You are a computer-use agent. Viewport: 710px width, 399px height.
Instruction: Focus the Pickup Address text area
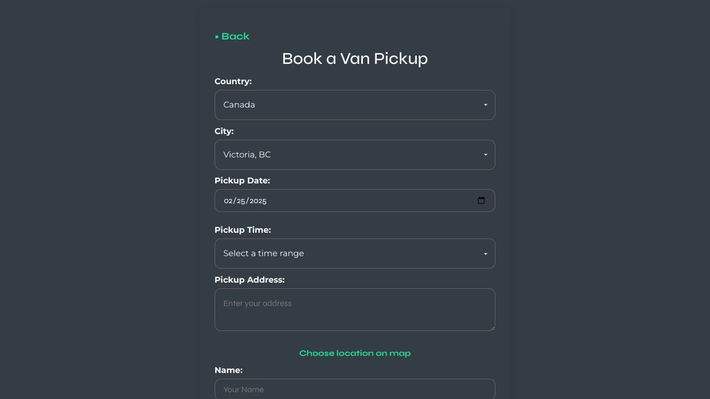[x=354, y=310]
